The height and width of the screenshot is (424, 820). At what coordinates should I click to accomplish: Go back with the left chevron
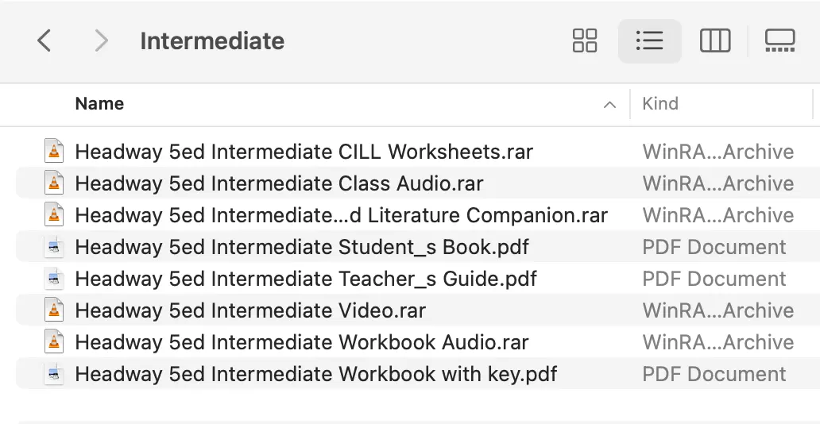44,40
